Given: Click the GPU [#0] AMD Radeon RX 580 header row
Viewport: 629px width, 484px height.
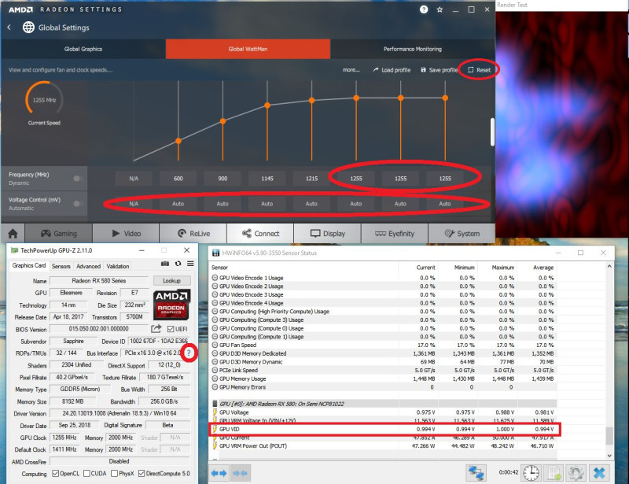Looking at the screenshot, I should point(384,404).
